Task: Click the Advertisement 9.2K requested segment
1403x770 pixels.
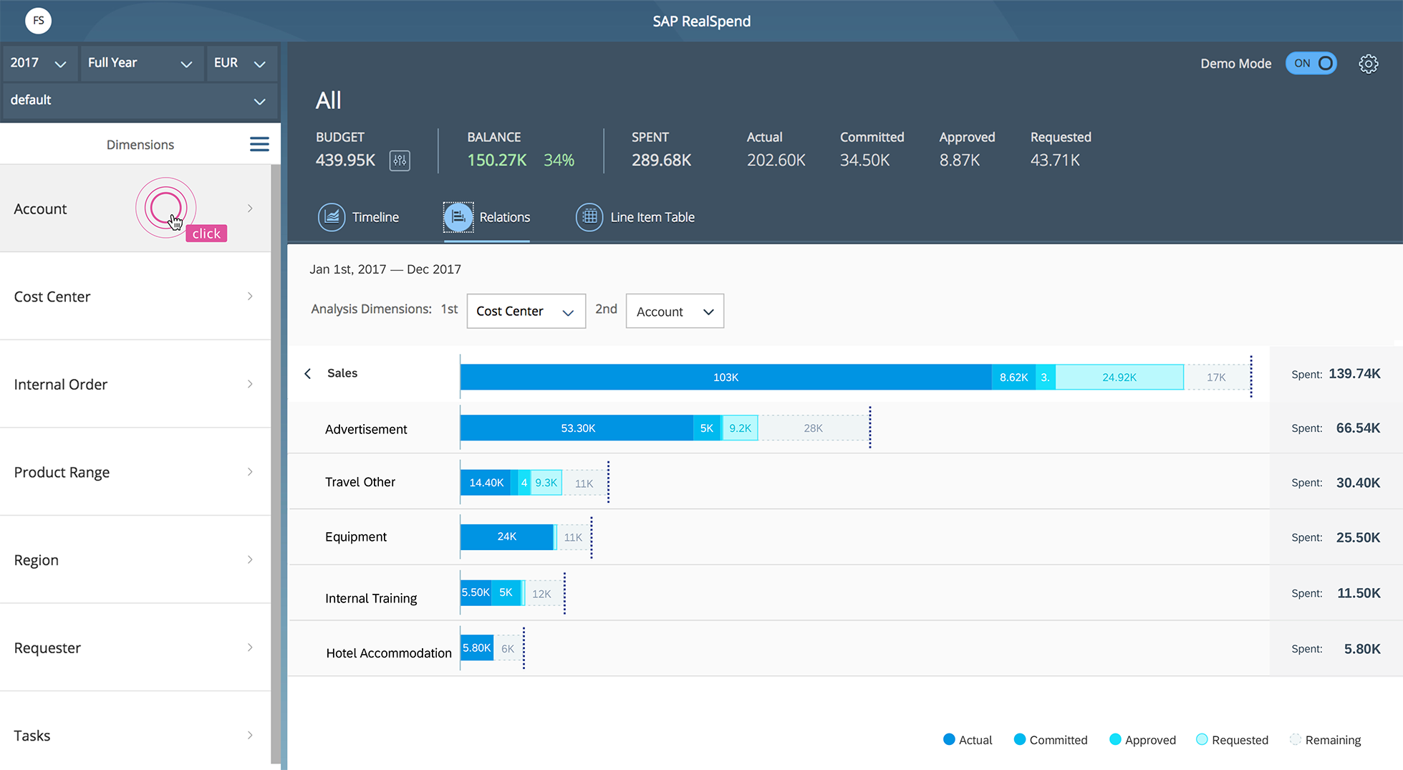Action: [x=740, y=428]
